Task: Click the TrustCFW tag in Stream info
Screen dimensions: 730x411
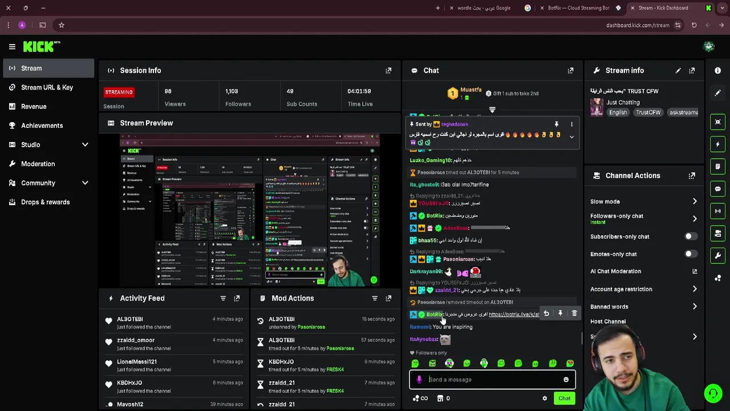Action: pyautogui.click(x=648, y=112)
